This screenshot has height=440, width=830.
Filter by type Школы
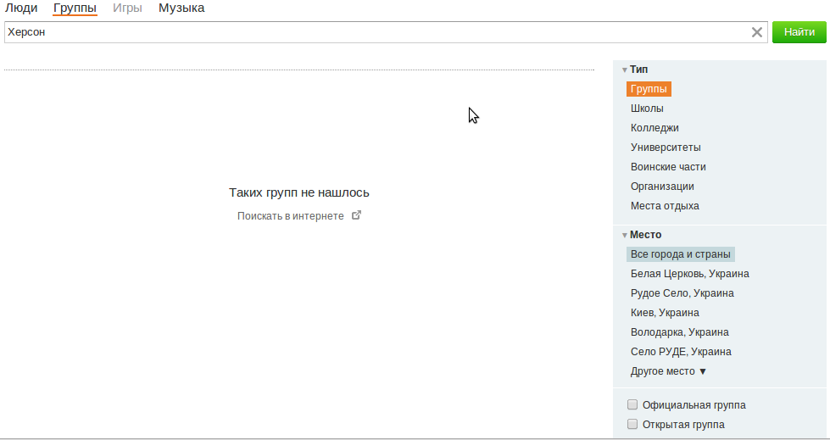click(x=647, y=109)
